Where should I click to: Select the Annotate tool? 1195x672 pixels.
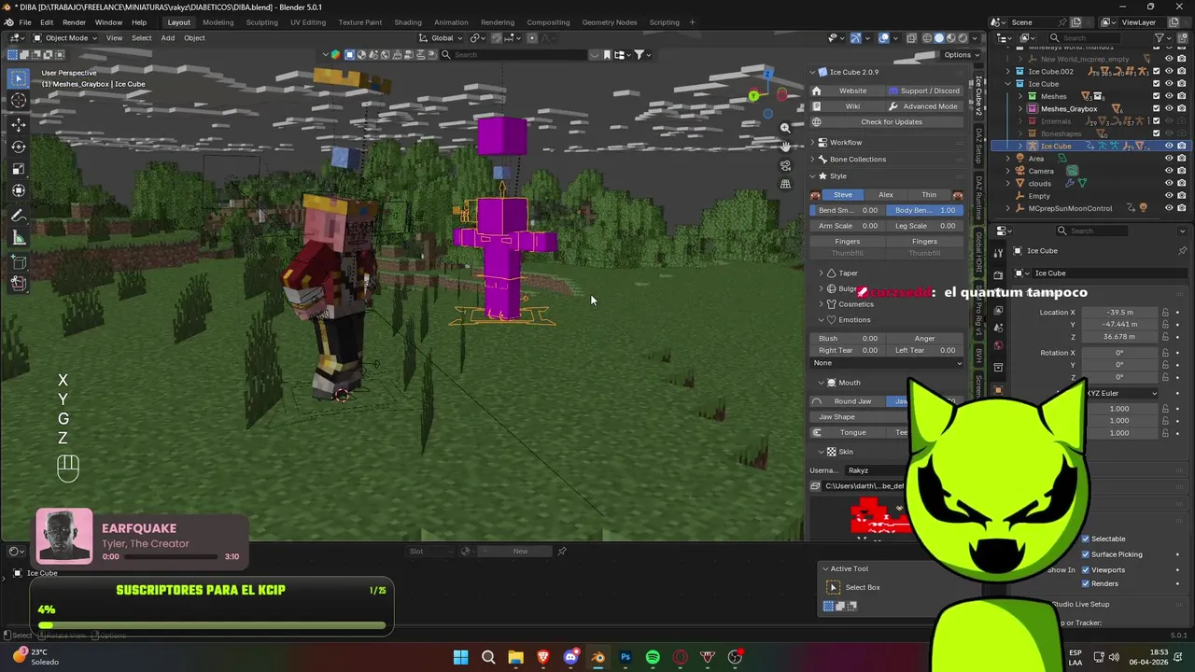pyautogui.click(x=19, y=216)
